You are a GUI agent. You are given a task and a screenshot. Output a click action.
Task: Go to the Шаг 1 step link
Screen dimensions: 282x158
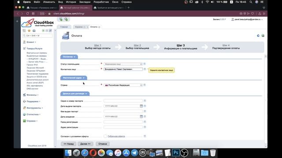pos(98,45)
